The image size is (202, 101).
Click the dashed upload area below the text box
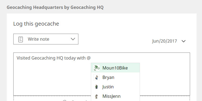pos(52,99)
